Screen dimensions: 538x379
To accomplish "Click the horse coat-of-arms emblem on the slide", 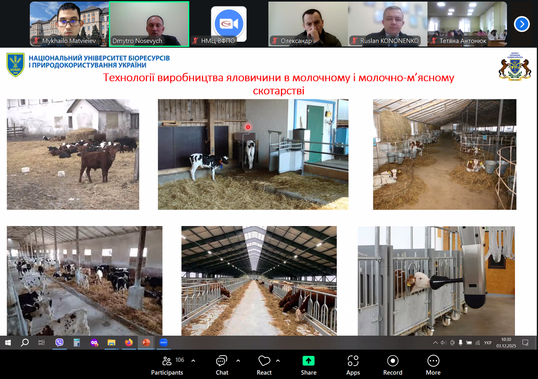I will point(515,66).
